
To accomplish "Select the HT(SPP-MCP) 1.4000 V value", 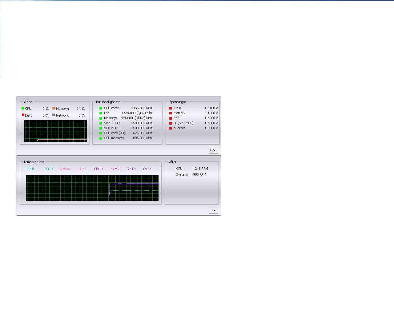I will pos(211,123).
